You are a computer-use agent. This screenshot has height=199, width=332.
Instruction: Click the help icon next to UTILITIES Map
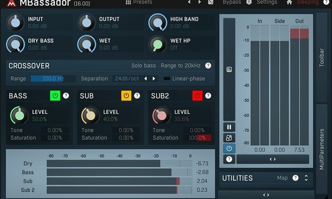click(x=295, y=178)
